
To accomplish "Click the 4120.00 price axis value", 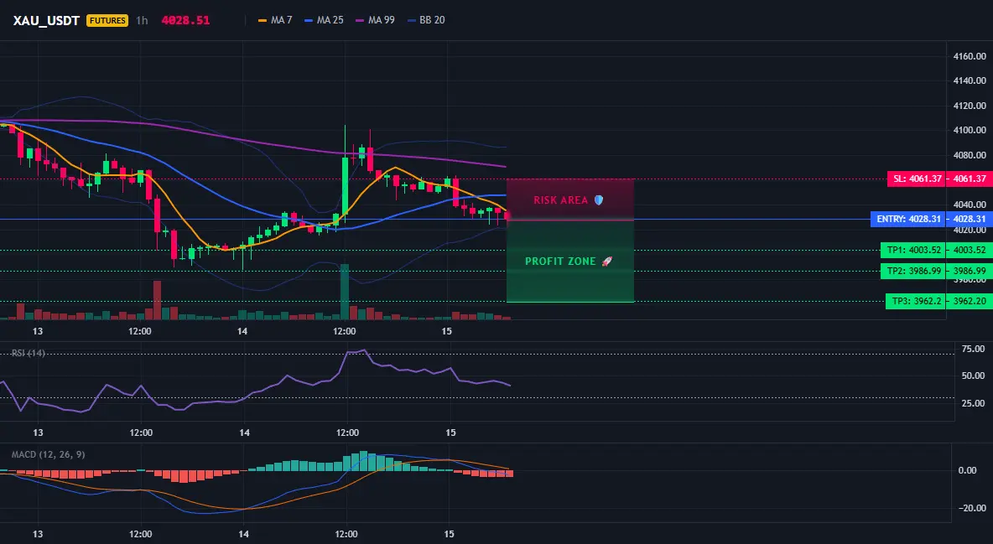I will point(970,106).
